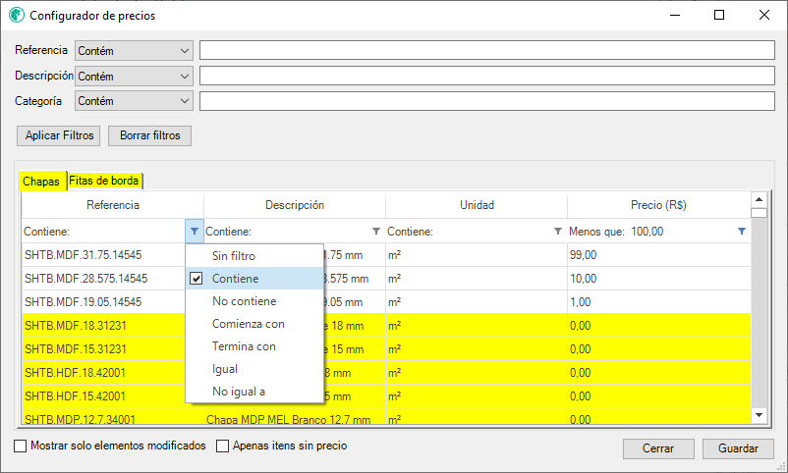Click the Referencia column header
The width and height of the screenshot is (788, 473).
coord(113,205)
